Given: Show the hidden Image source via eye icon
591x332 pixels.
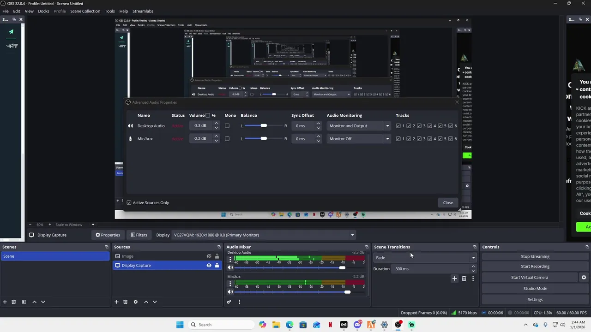Looking at the screenshot, I should [209, 256].
